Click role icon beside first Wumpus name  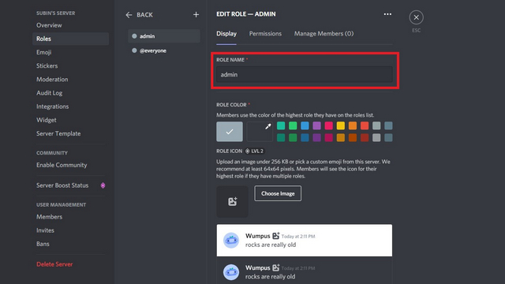click(x=276, y=236)
